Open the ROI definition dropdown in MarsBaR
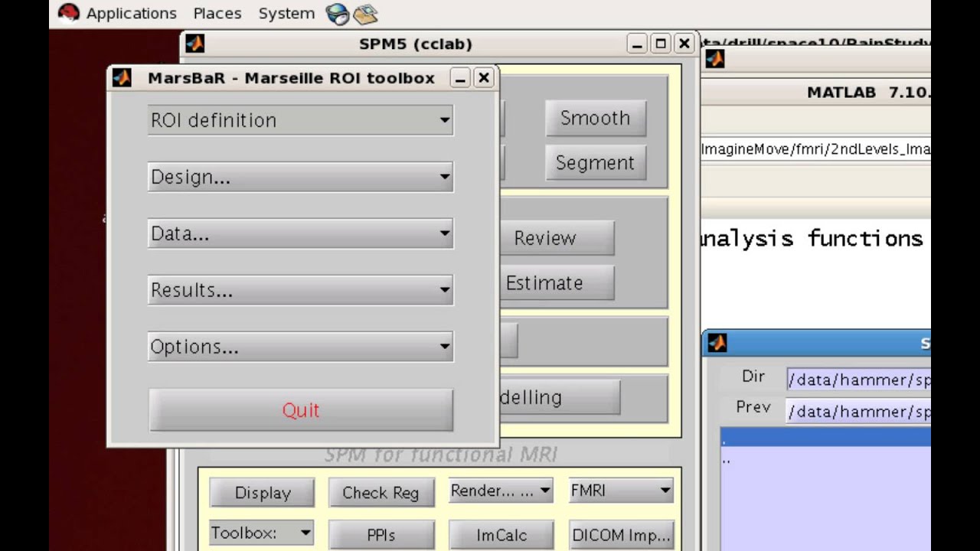The width and height of the screenshot is (980, 551). (300, 120)
